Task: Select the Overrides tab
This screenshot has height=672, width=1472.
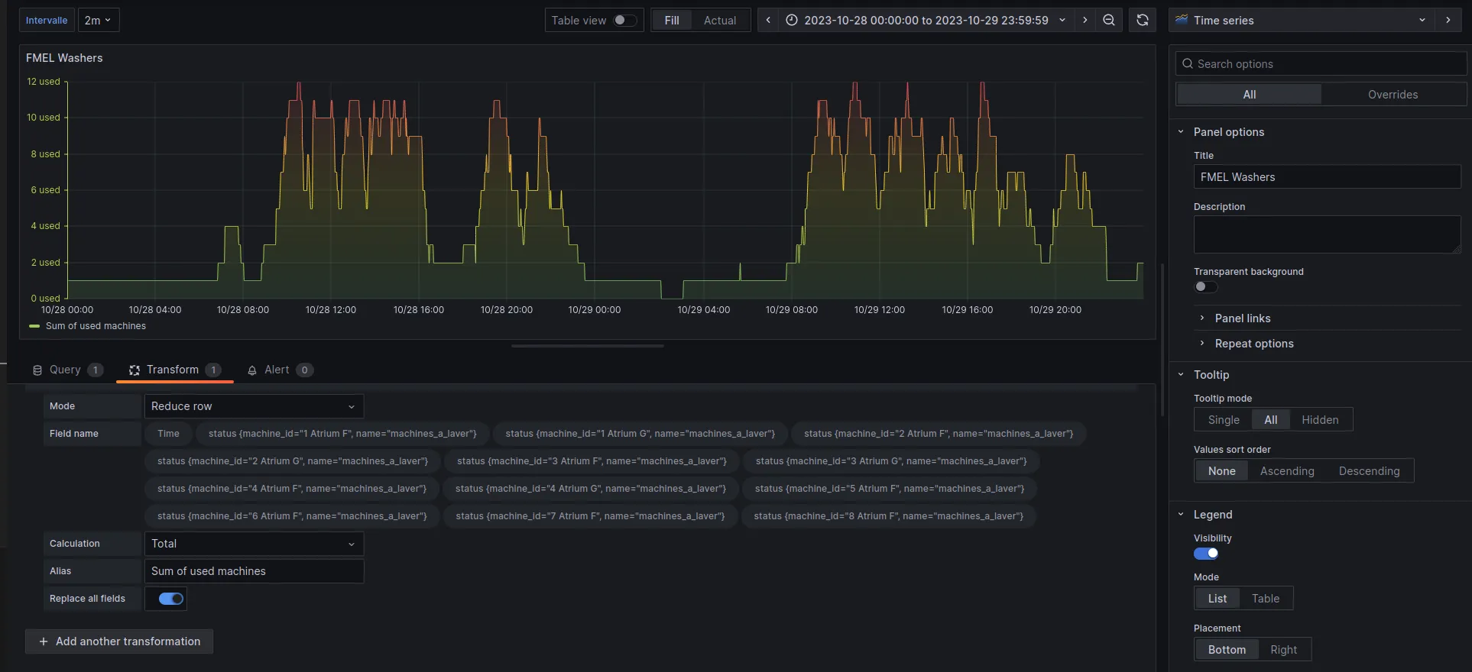Action: pos(1393,95)
